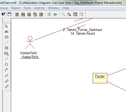Open the Report menu

point(15,8)
